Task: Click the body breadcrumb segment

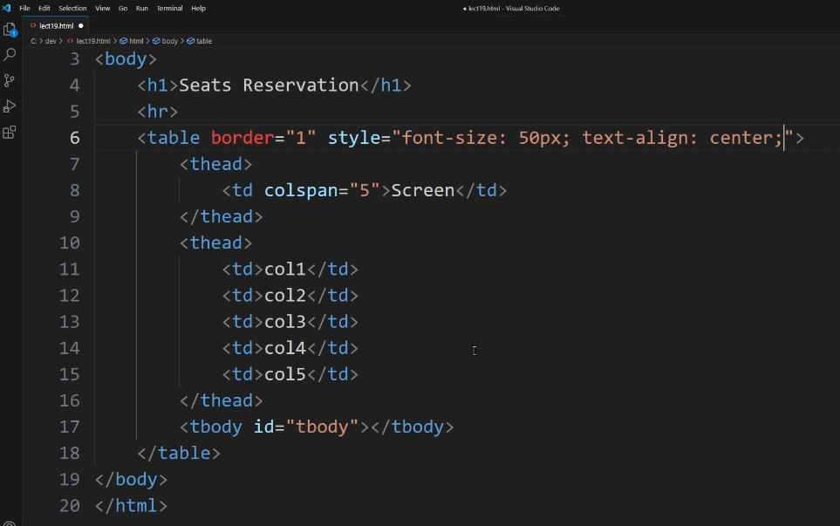Action: coord(166,41)
